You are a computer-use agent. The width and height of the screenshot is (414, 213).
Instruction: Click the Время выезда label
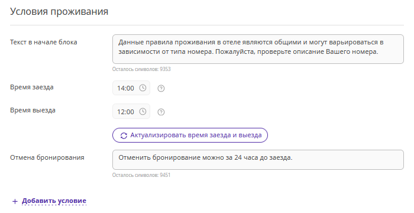pyautogui.click(x=33, y=110)
